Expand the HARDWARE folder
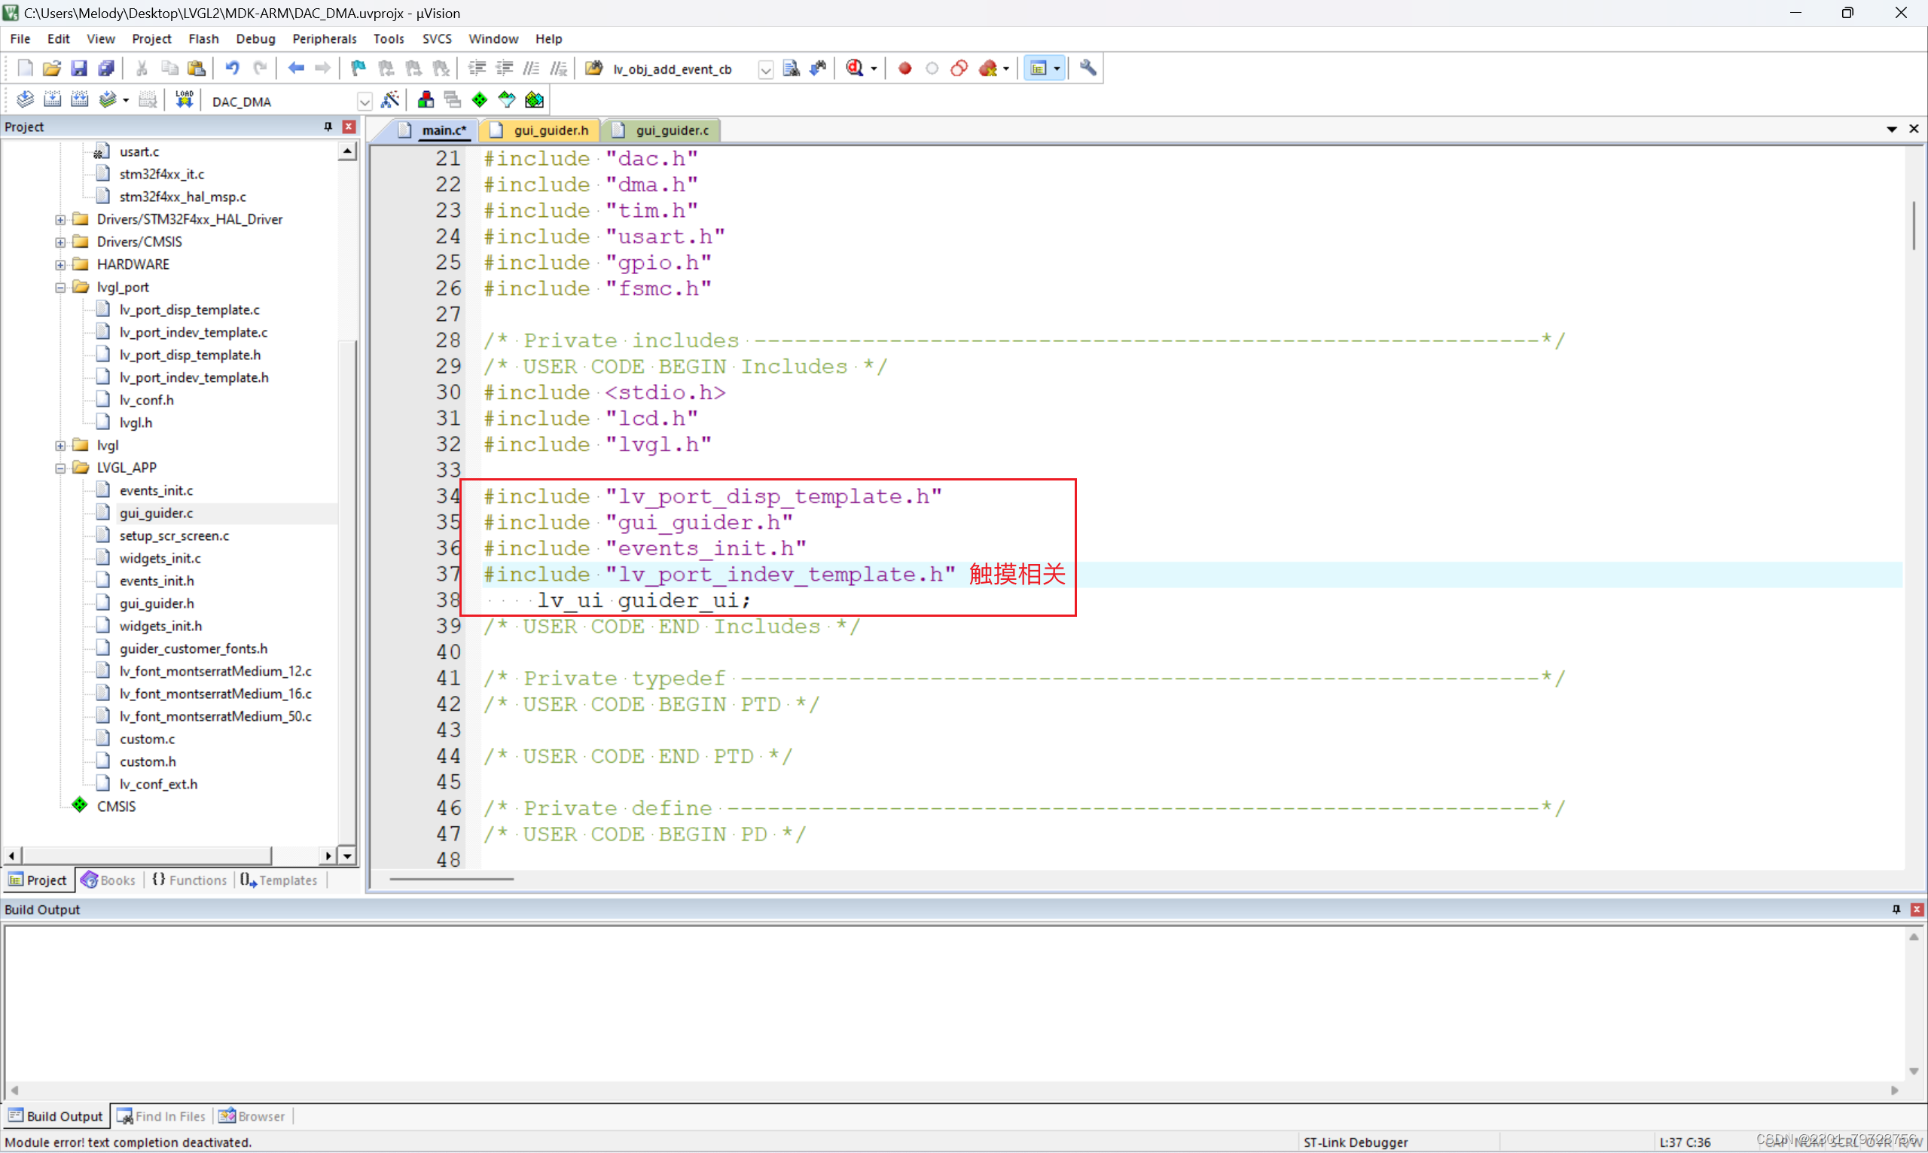1928x1153 pixels. 59,264
